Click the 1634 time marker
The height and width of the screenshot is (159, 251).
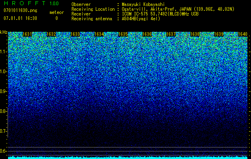[x=99, y=34]
